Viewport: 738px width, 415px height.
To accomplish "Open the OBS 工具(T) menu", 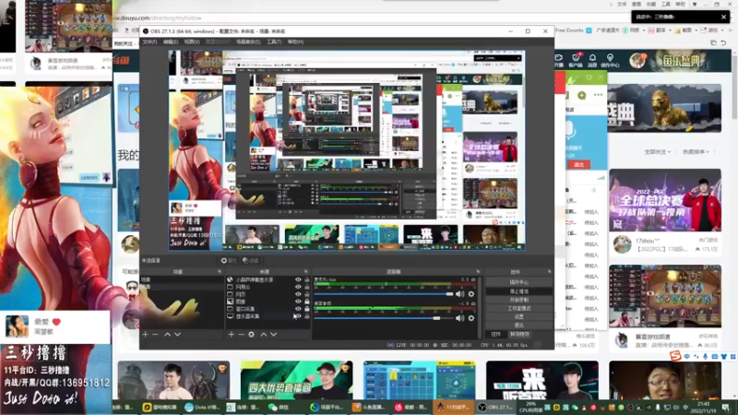I will pos(274,41).
